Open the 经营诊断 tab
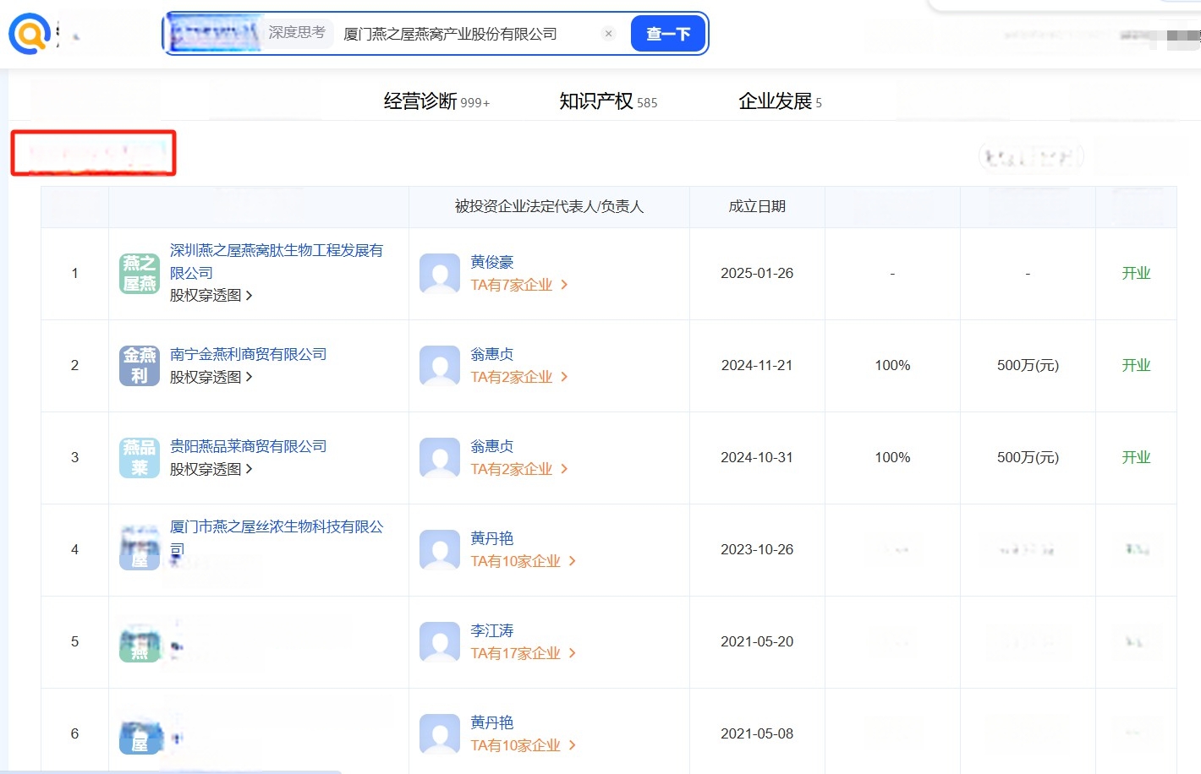Viewport: 1201px width, 774px height. (x=436, y=101)
